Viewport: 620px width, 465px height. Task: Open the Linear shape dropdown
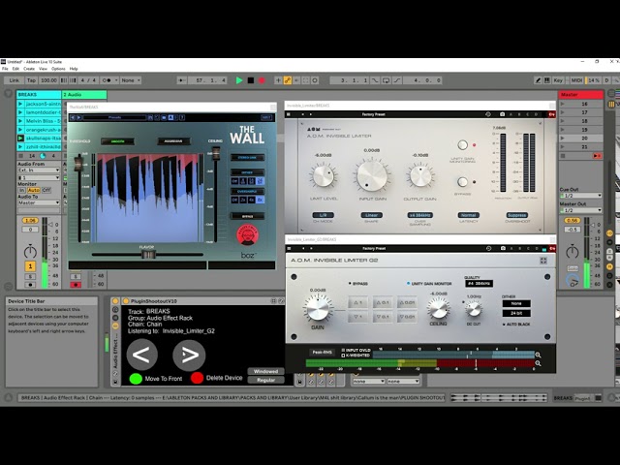(x=371, y=215)
